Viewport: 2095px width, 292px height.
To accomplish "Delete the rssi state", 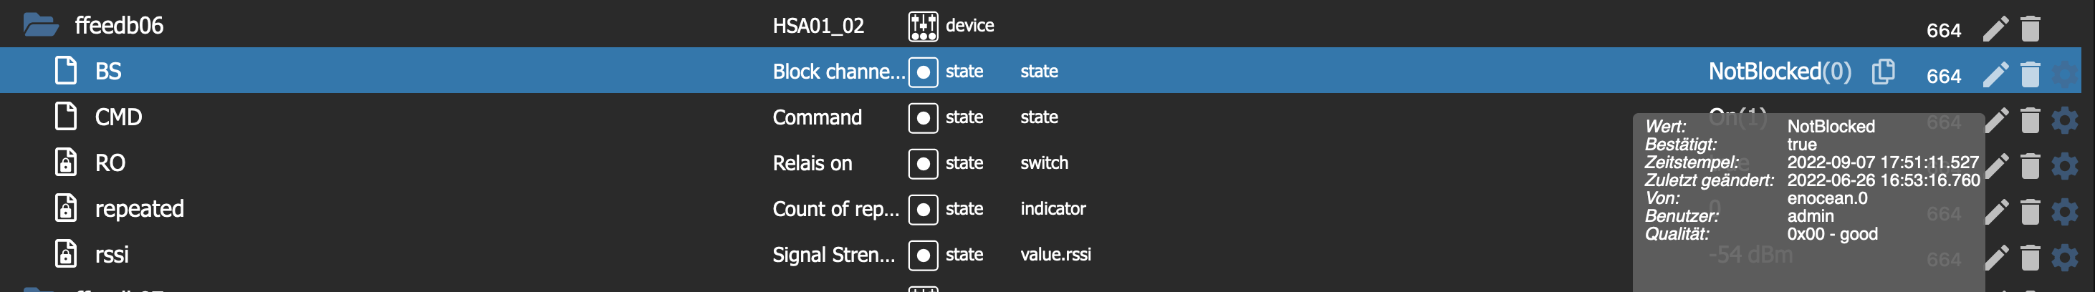I will click(2030, 258).
